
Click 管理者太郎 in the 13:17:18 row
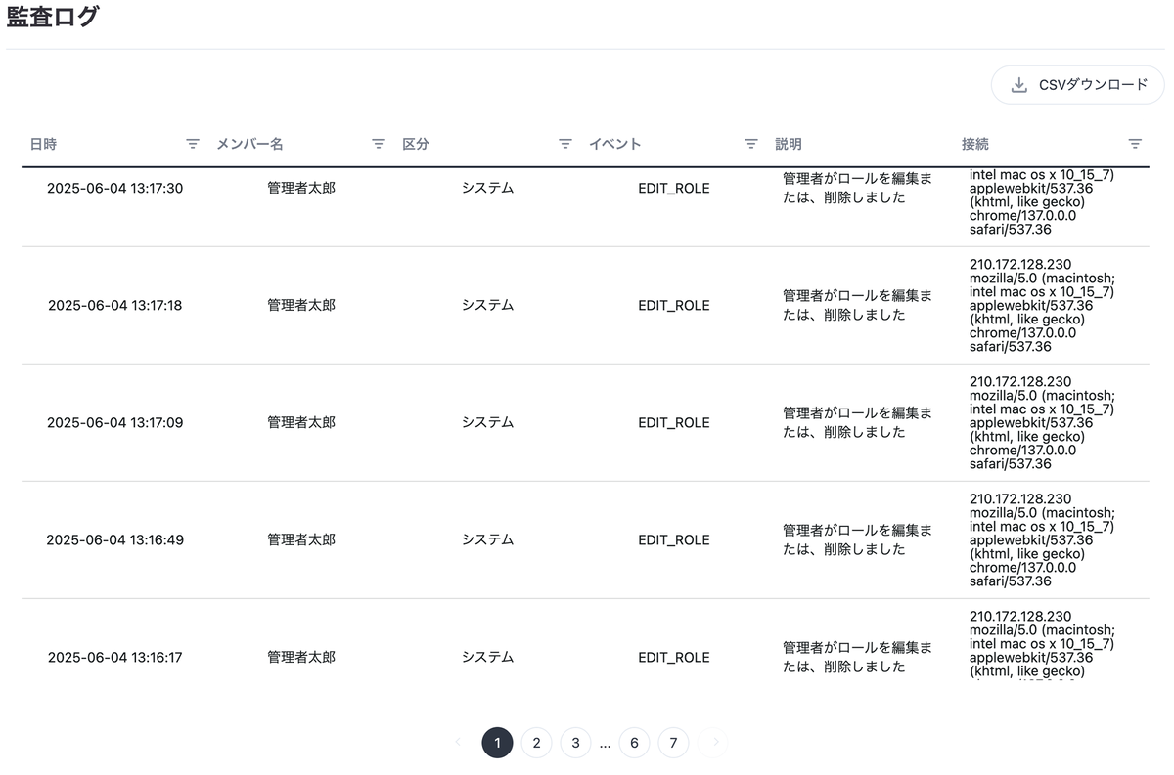pos(301,305)
